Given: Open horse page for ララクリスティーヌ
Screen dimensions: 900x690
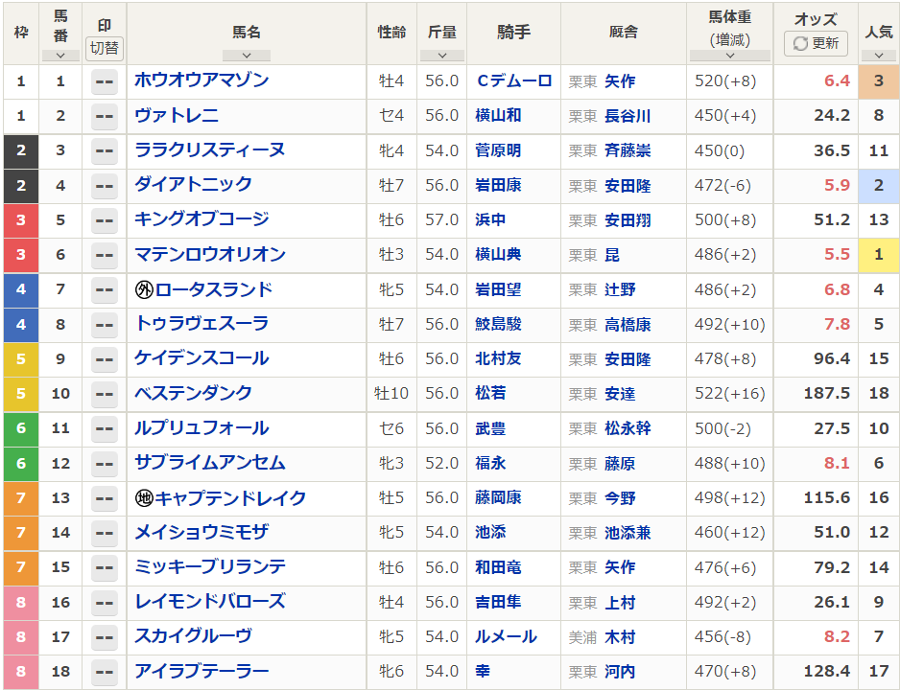Looking at the screenshot, I should pos(209,150).
